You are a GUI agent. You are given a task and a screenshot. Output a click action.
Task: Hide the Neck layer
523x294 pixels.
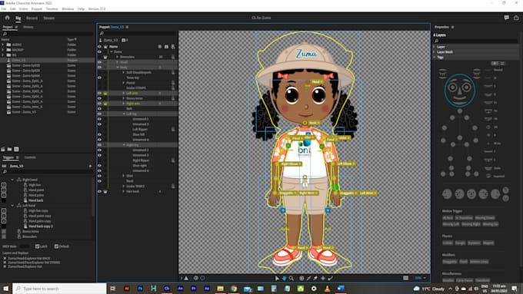99,181
